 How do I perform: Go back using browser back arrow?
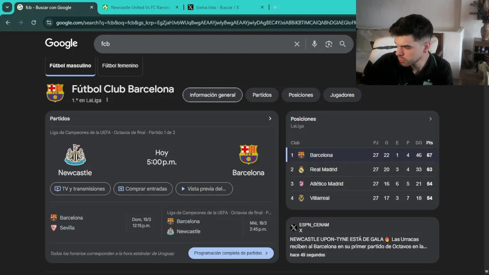(x=8, y=23)
